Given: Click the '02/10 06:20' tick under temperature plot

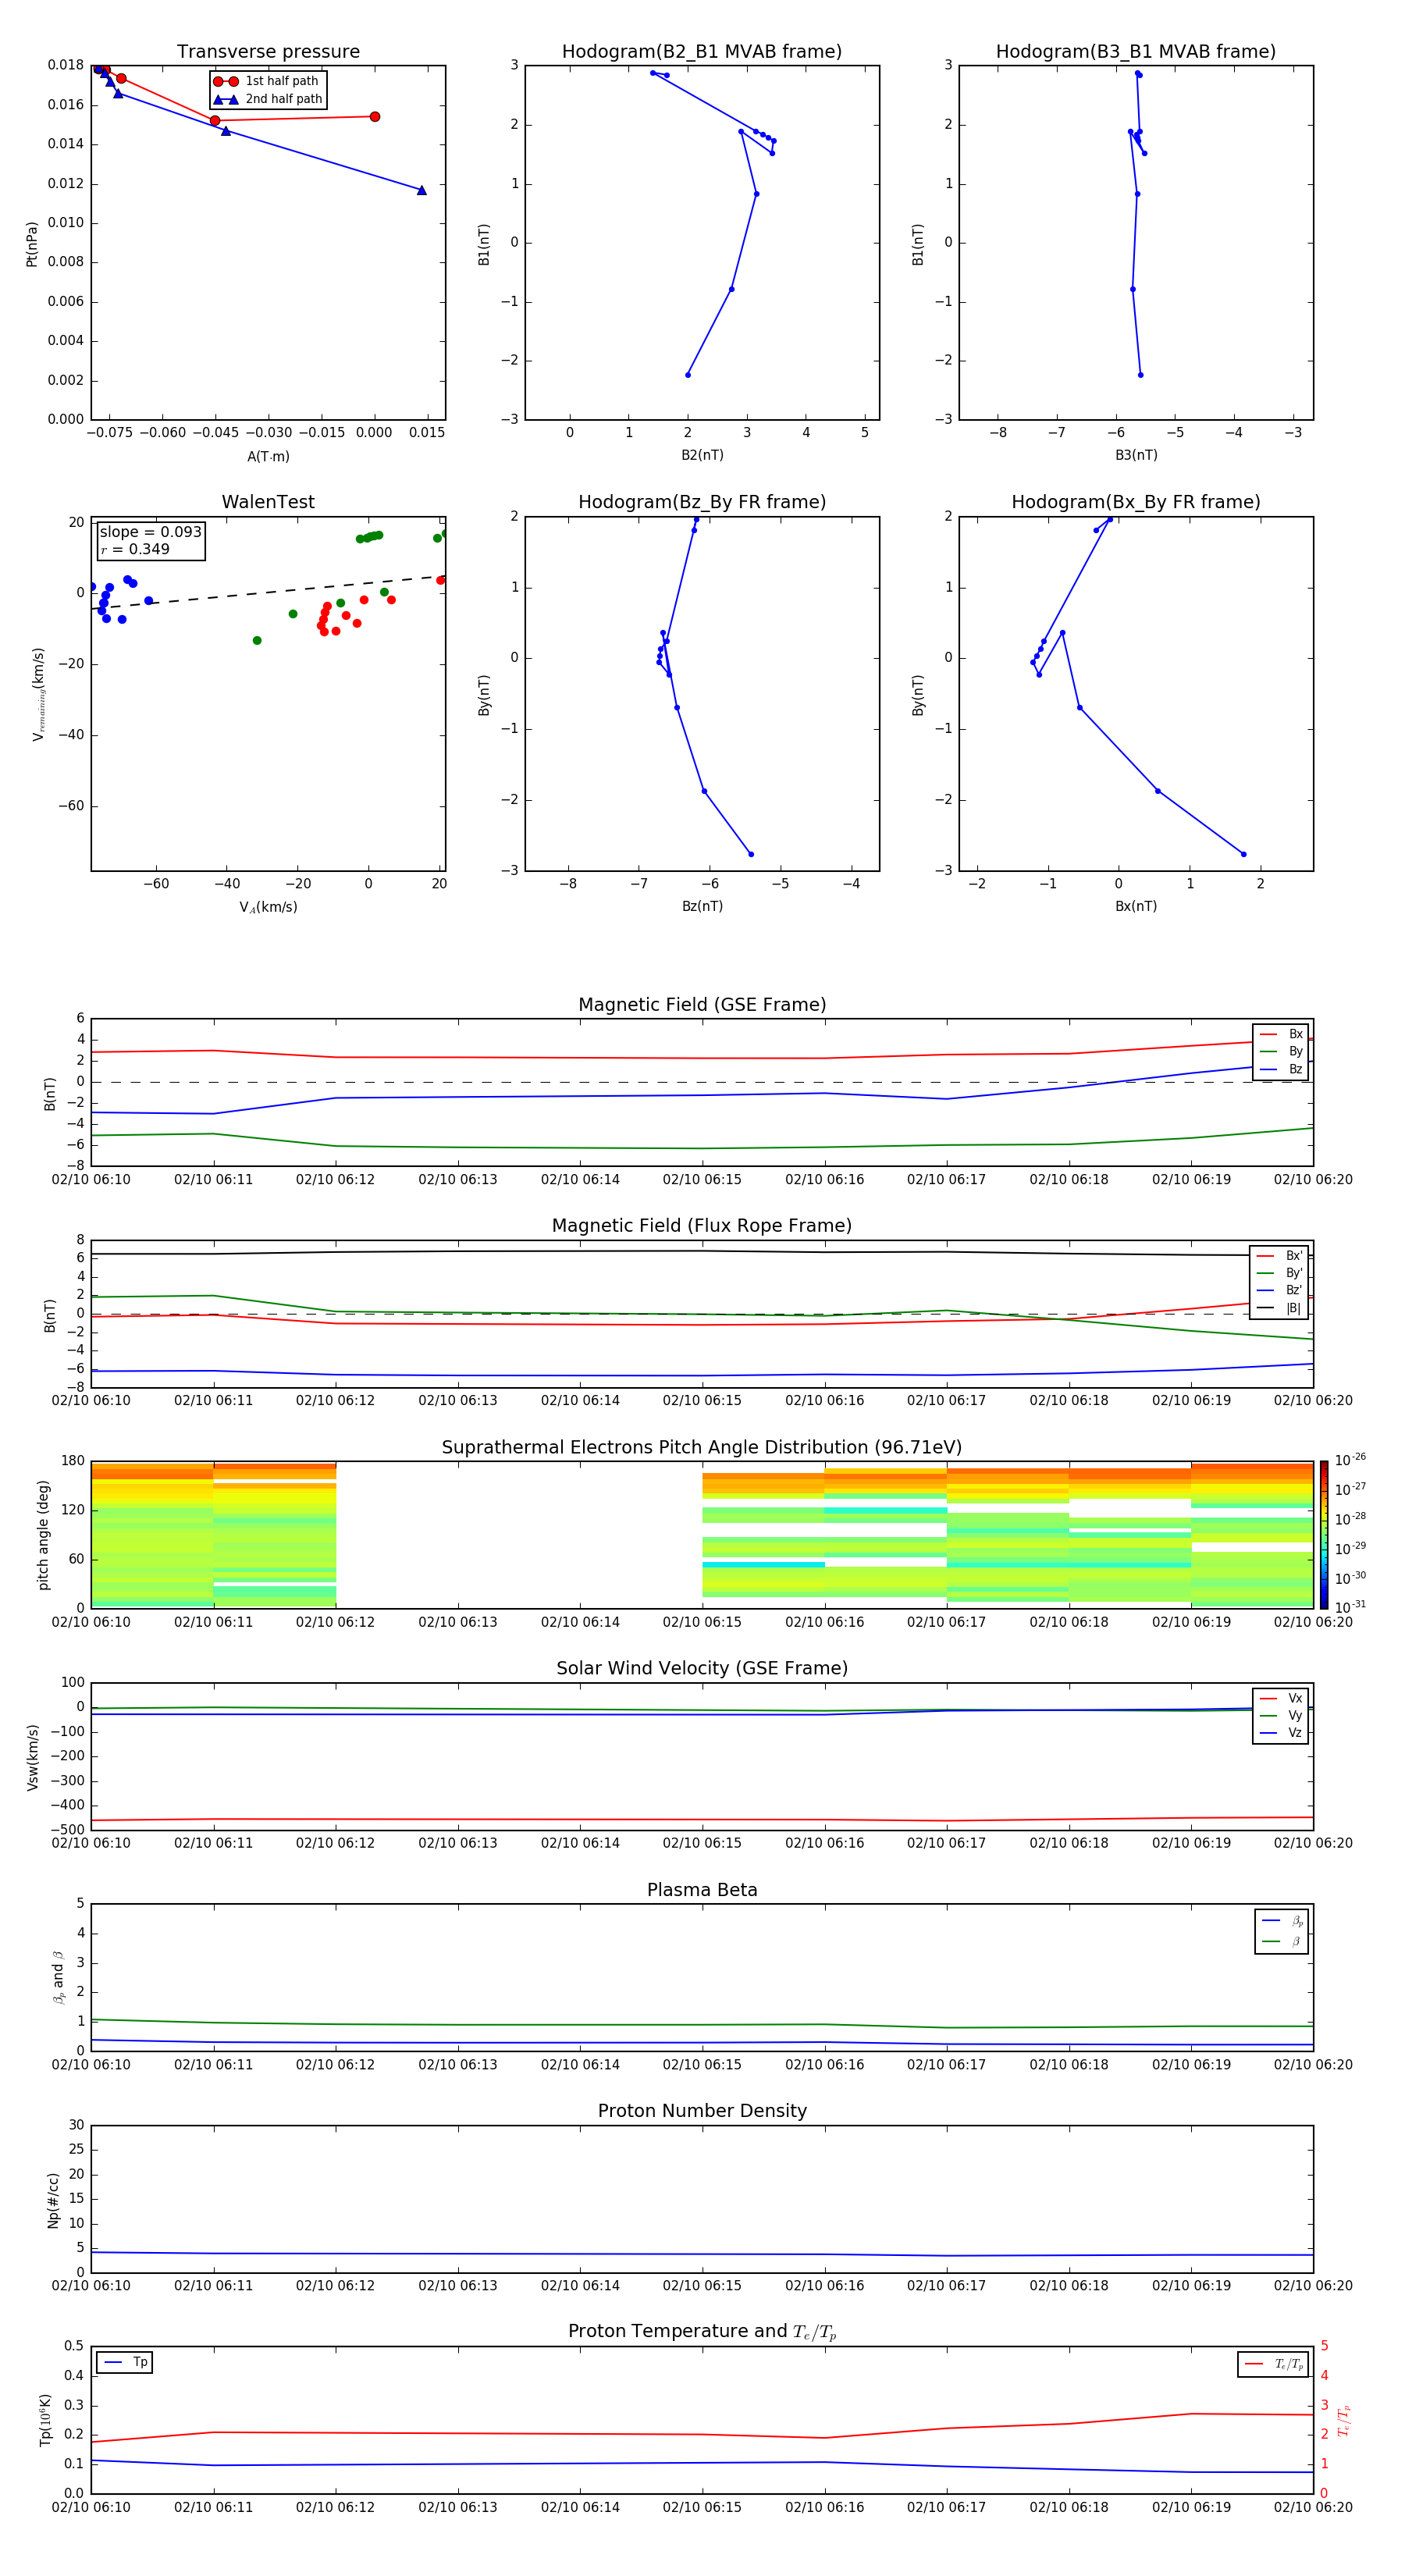Looking at the screenshot, I should (1313, 2508).
